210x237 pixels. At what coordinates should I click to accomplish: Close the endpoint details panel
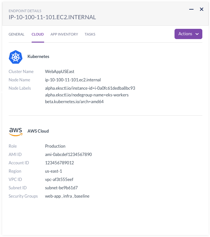[202, 9]
